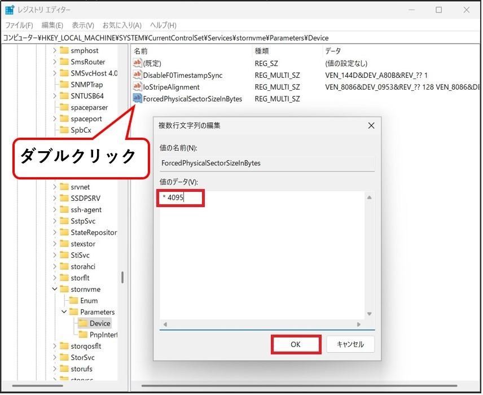Expand the smphost tree node
Screen dimensions: 483x395
pyautogui.click(x=55, y=50)
